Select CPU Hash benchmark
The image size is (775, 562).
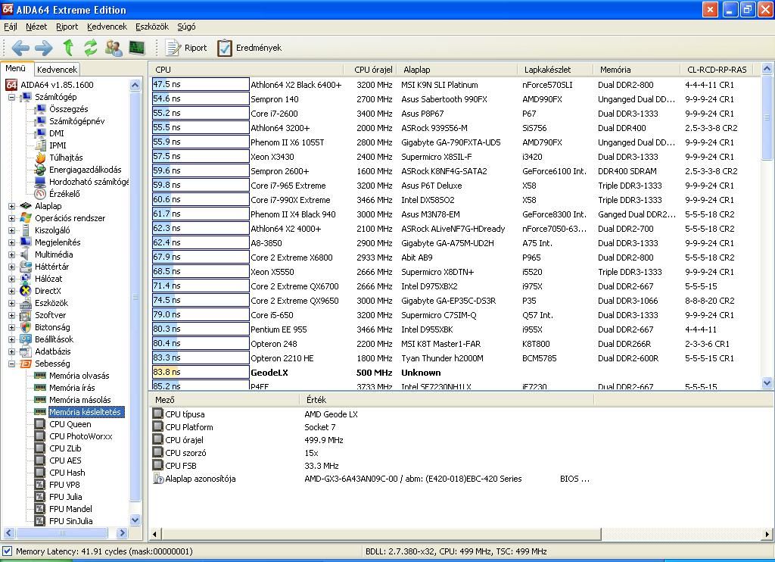(67, 473)
